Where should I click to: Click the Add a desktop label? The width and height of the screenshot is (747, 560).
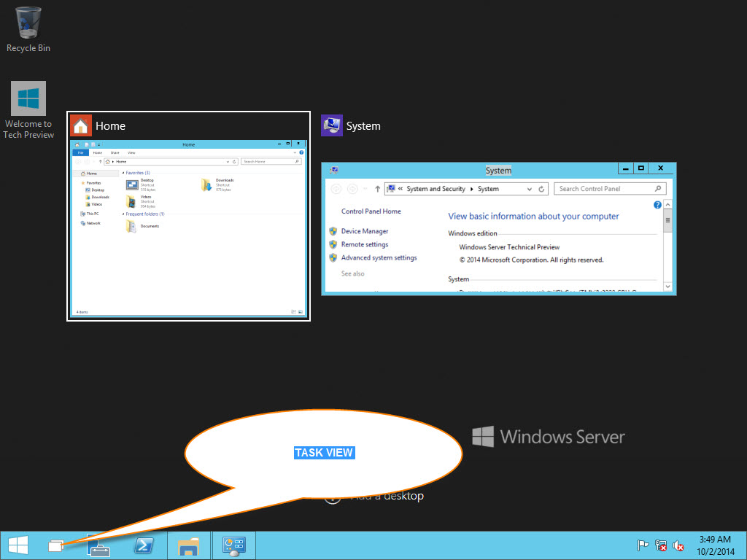(x=387, y=496)
